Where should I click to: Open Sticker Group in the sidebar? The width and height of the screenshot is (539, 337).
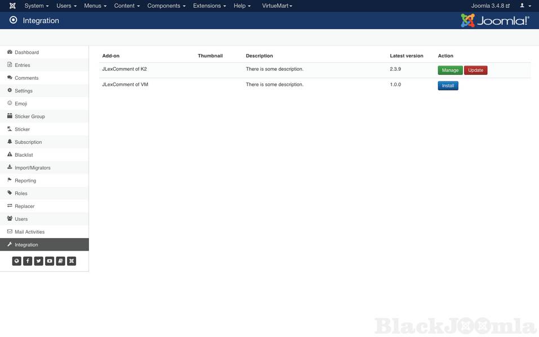tap(30, 116)
